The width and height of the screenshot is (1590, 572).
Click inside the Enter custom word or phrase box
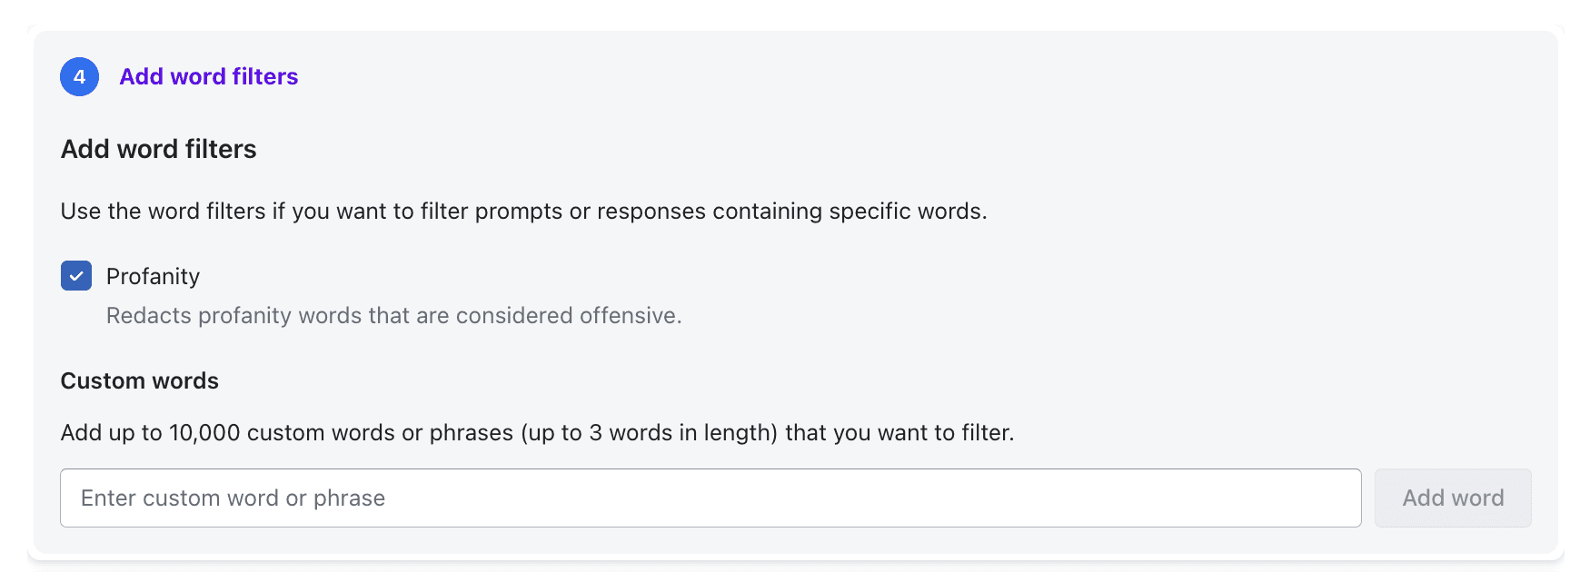(711, 498)
